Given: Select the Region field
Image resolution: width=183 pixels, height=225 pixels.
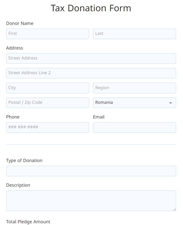Looking at the screenshot, I should click(x=134, y=88).
